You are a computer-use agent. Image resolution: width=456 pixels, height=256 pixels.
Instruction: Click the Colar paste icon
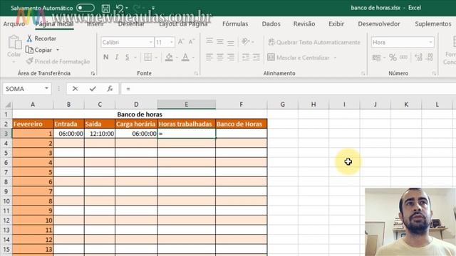14,43
